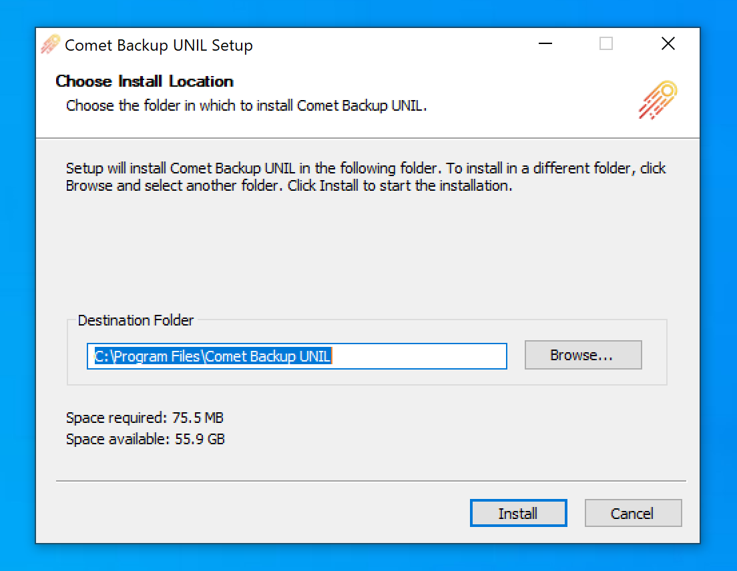Click the "Choose Install Location" heading
The image size is (737, 571).
[144, 81]
